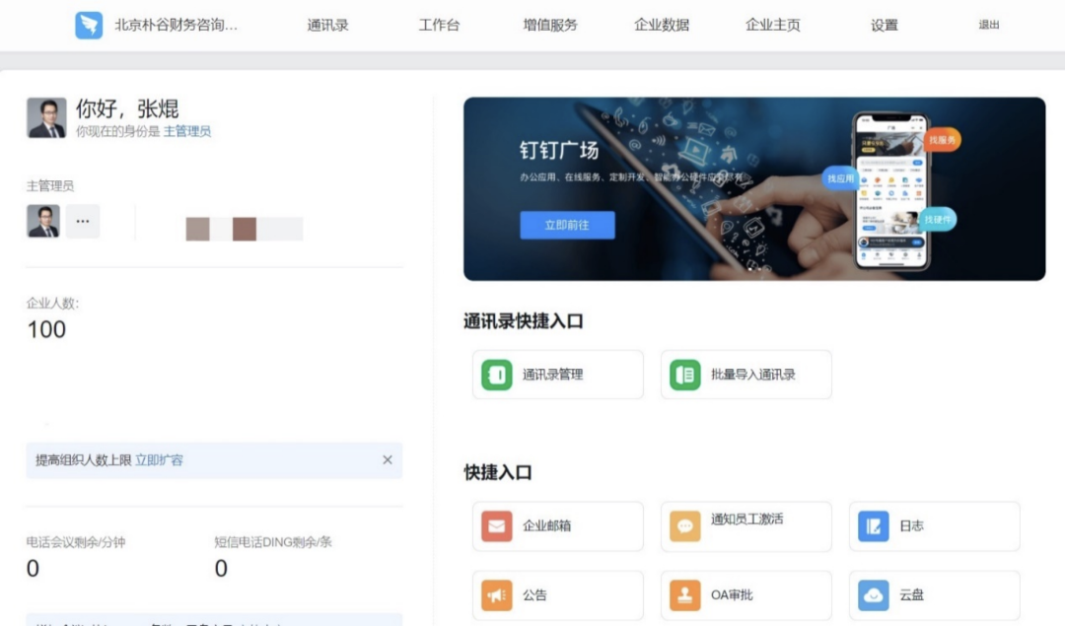Open 云盘 label
The image size is (1065, 626).
pyautogui.click(x=911, y=595)
